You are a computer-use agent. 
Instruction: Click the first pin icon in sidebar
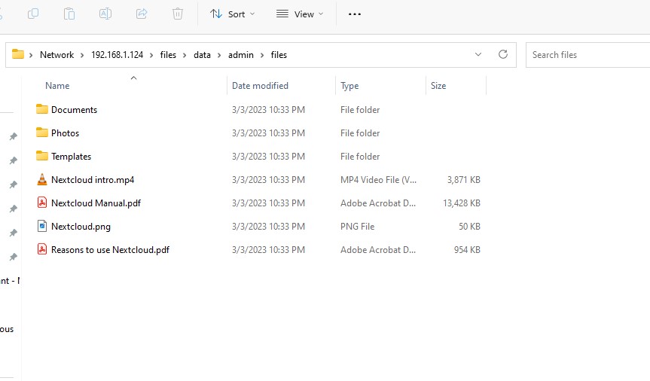(x=14, y=136)
